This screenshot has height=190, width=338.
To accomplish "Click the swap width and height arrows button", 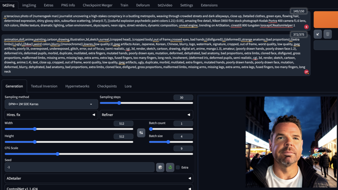I will pyautogui.click(x=141, y=133).
